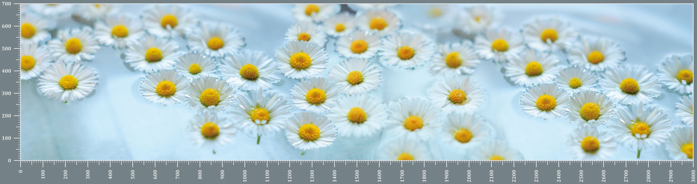697x184 pixels.
Task: Select the 500 label on vertical ruler
Action: tap(6, 49)
